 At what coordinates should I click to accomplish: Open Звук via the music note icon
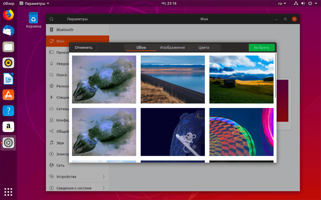51,143
